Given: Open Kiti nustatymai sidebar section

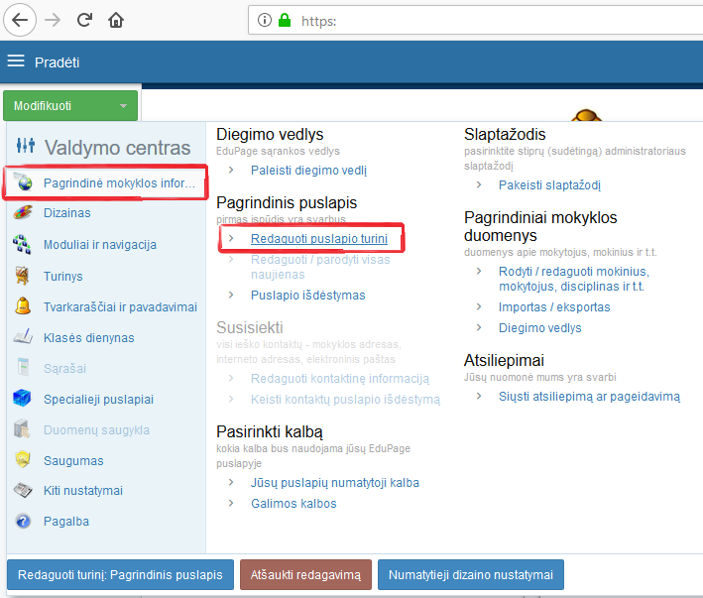Looking at the screenshot, I should 83,491.
